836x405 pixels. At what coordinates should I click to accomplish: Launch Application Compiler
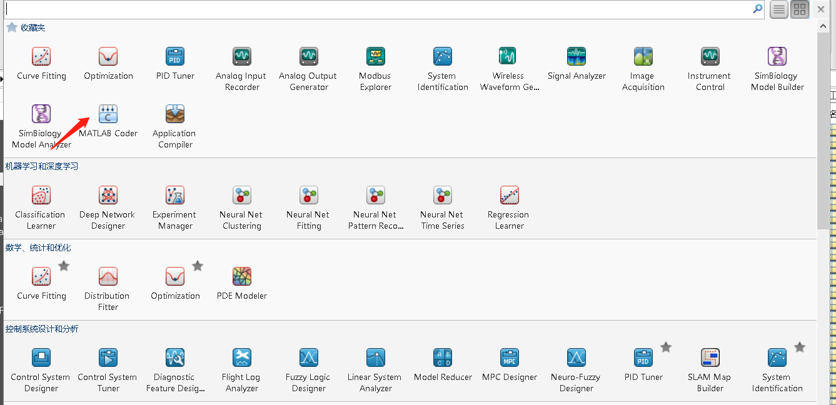174,126
